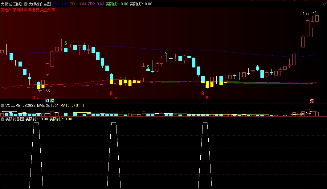The width and height of the screenshot is (327, 189).
Task: Click the 大师操作主图 indicator name
Action: (x=39, y=4)
